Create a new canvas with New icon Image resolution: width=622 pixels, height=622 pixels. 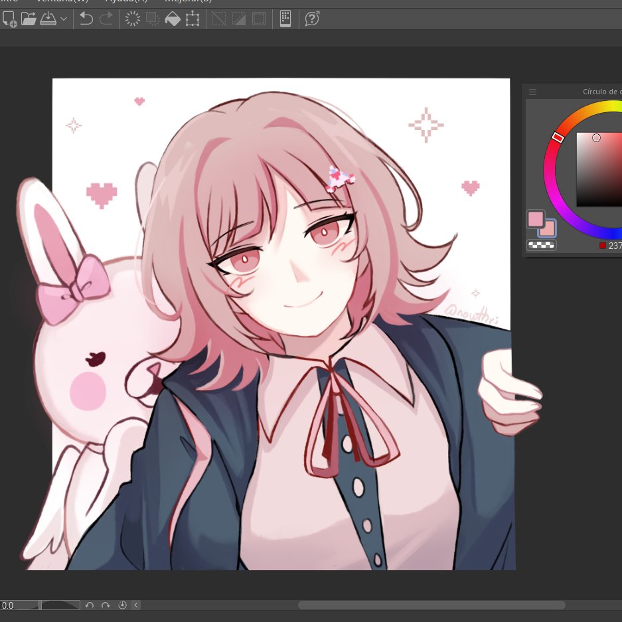(9, 19)
